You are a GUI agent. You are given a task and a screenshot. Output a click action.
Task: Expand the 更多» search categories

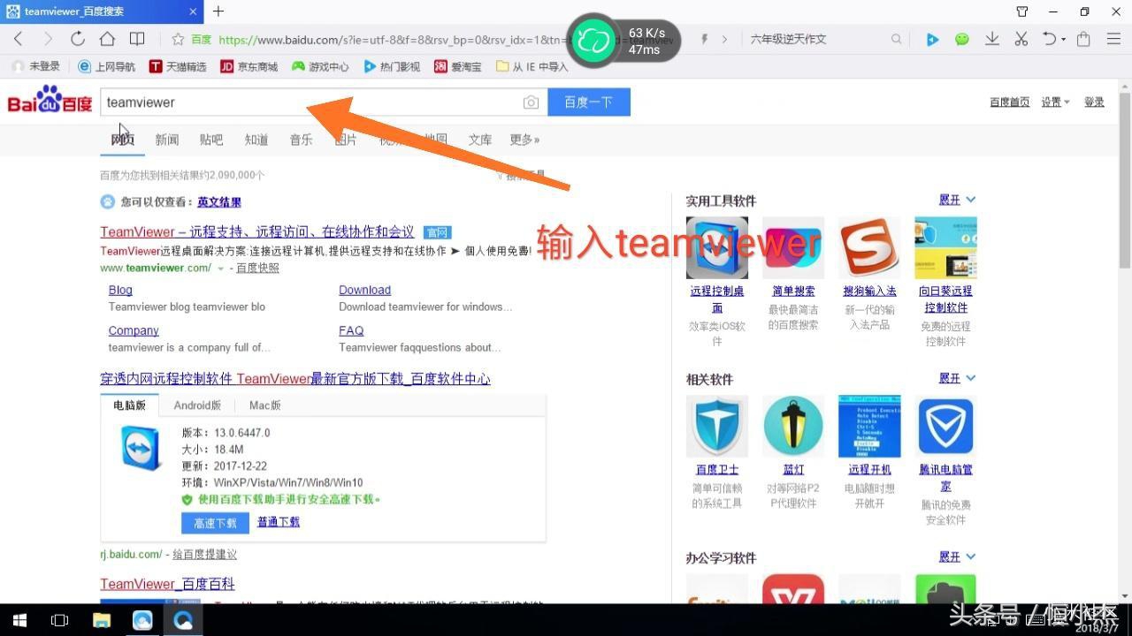tap(524, 140)
